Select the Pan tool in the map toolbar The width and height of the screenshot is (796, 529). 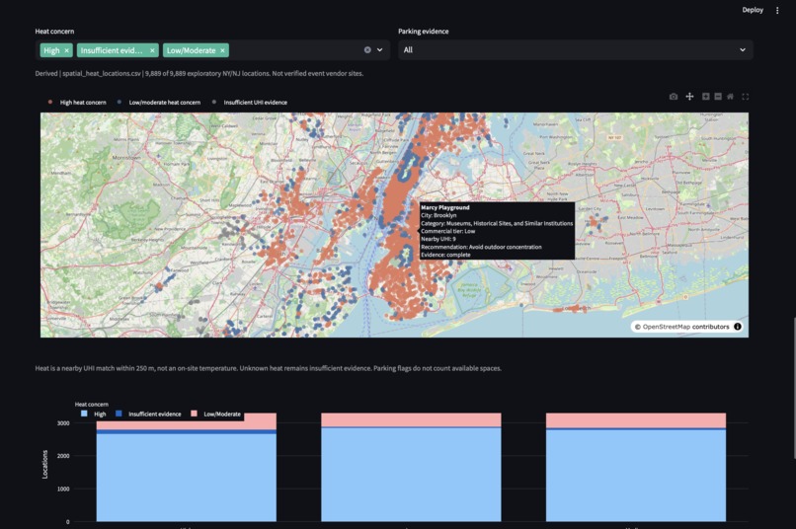[x=689, y=97]
